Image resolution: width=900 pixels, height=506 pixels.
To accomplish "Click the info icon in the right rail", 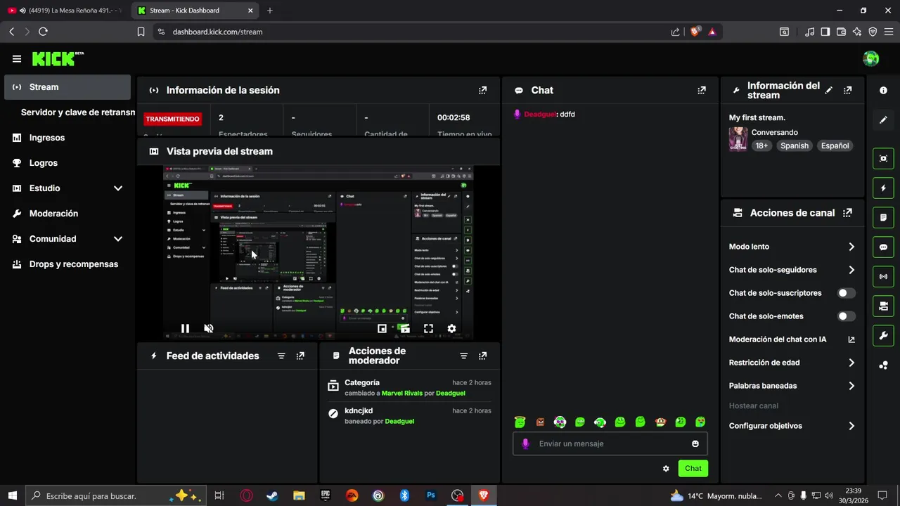I will 883,91.
